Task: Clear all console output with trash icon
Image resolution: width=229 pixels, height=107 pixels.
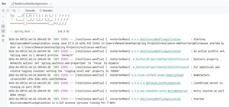Action: click(3, 40)
